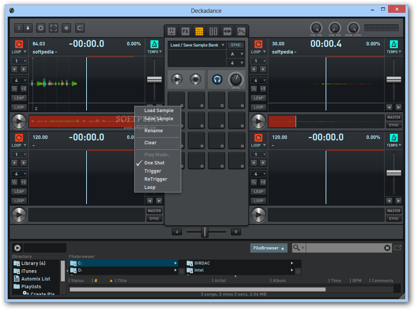
Task: Open Automix List in directory
Action: 36,279
